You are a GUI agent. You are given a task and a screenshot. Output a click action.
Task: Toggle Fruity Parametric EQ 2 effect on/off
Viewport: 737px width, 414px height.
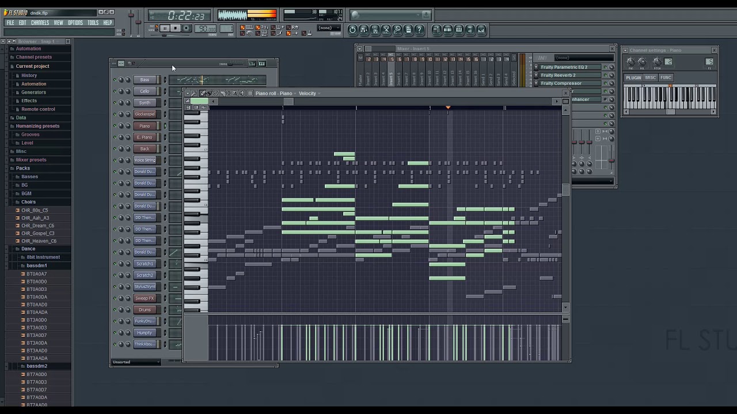[x=605, y=67]
